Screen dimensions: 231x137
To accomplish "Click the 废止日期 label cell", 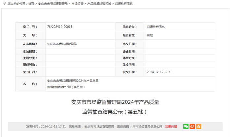I will [x=130, y=52].
